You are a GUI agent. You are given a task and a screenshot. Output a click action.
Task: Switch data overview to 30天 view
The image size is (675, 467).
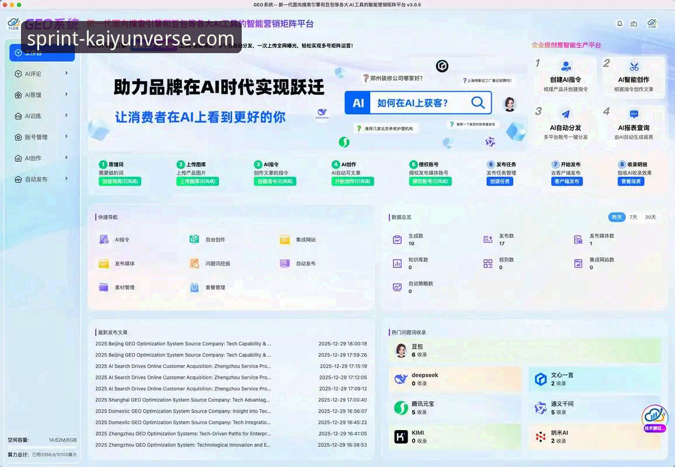(x=651, y=217)
